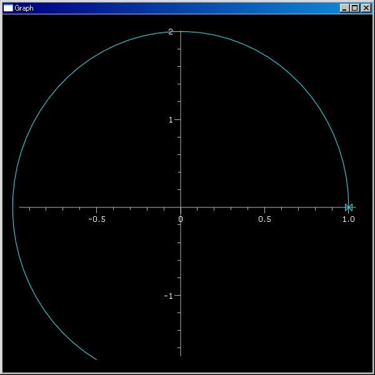
Task: Minimize the Graph window
Action: pos(344,8)
